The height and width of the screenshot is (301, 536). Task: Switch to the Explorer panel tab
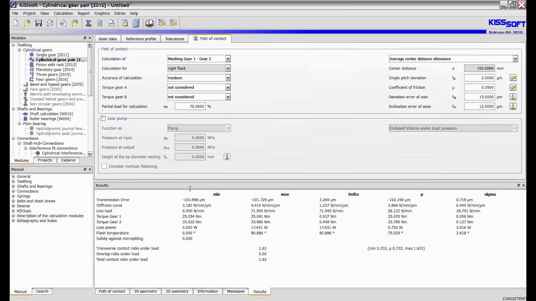click(68, 160)
